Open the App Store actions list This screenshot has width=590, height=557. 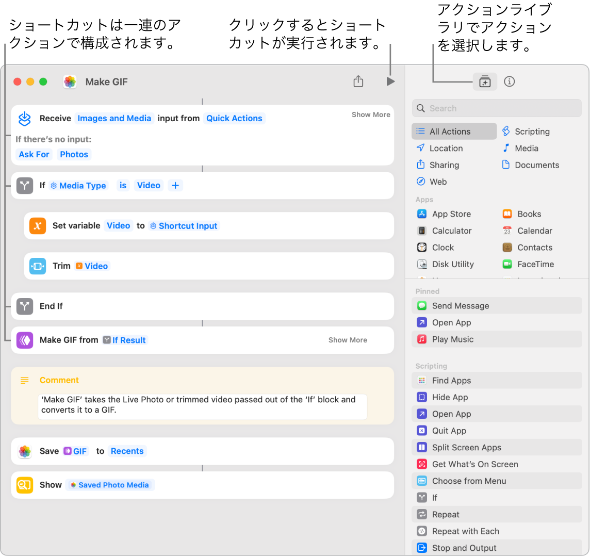pyautogui.click(x=451, y=214)
